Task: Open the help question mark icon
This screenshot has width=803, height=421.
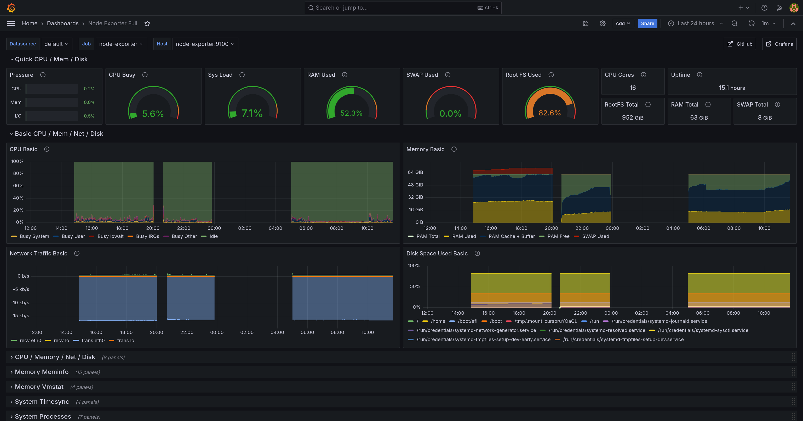Action: point(764,8)
